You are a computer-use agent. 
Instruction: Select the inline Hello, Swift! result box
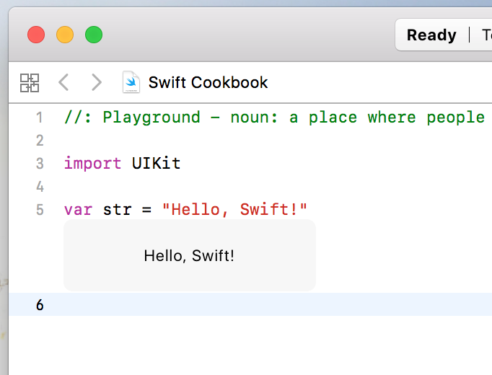point(189,255)
